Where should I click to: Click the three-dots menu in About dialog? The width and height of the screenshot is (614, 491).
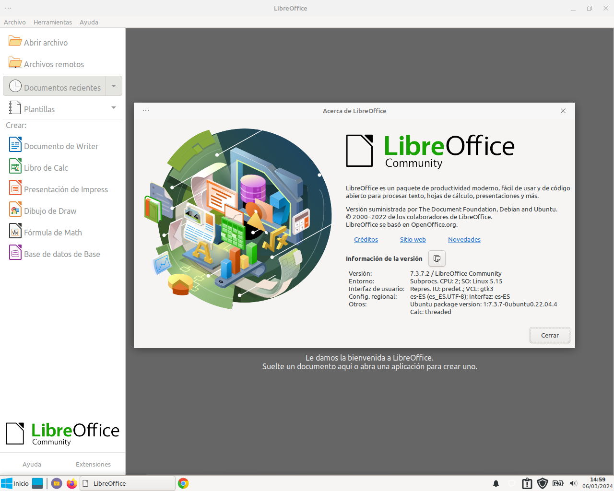[146, 111]
